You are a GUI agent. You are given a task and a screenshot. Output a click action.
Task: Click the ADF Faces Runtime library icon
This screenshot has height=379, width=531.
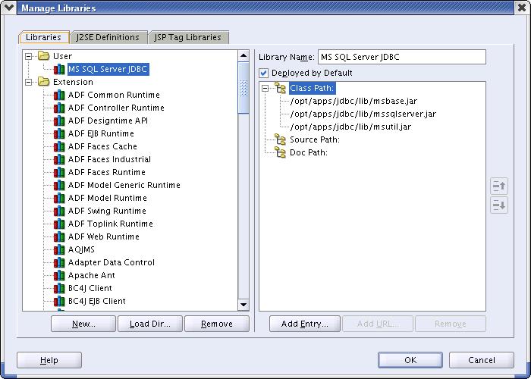pyautogui.click(x=59, y=172)
